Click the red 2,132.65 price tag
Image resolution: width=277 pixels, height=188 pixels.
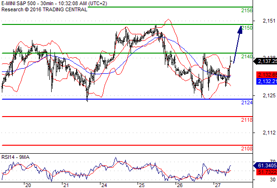click(x=267, y=75)
